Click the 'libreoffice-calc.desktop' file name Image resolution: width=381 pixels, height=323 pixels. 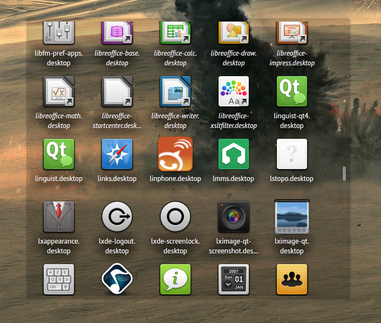point(175,58)
